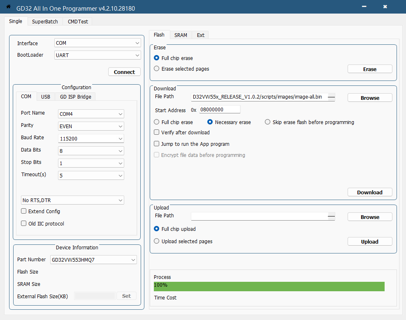
Task: Expand the Port Name COM4 dropdown
Action: [x=91, y=114]
